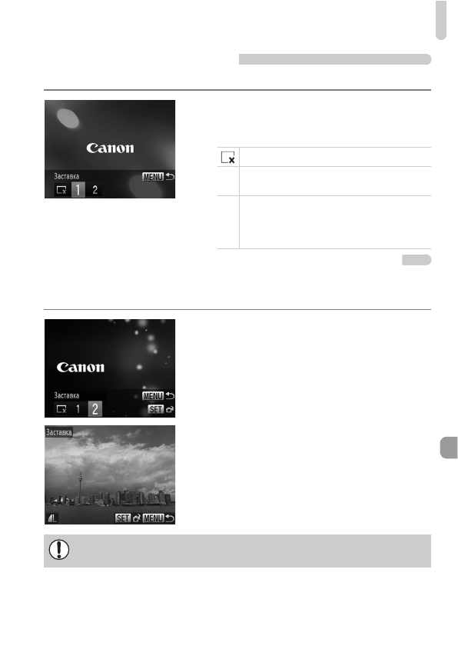Open the city skyline photo thumbnail
The width and height of the screenshot is (458, 646).
pos(110,475)
